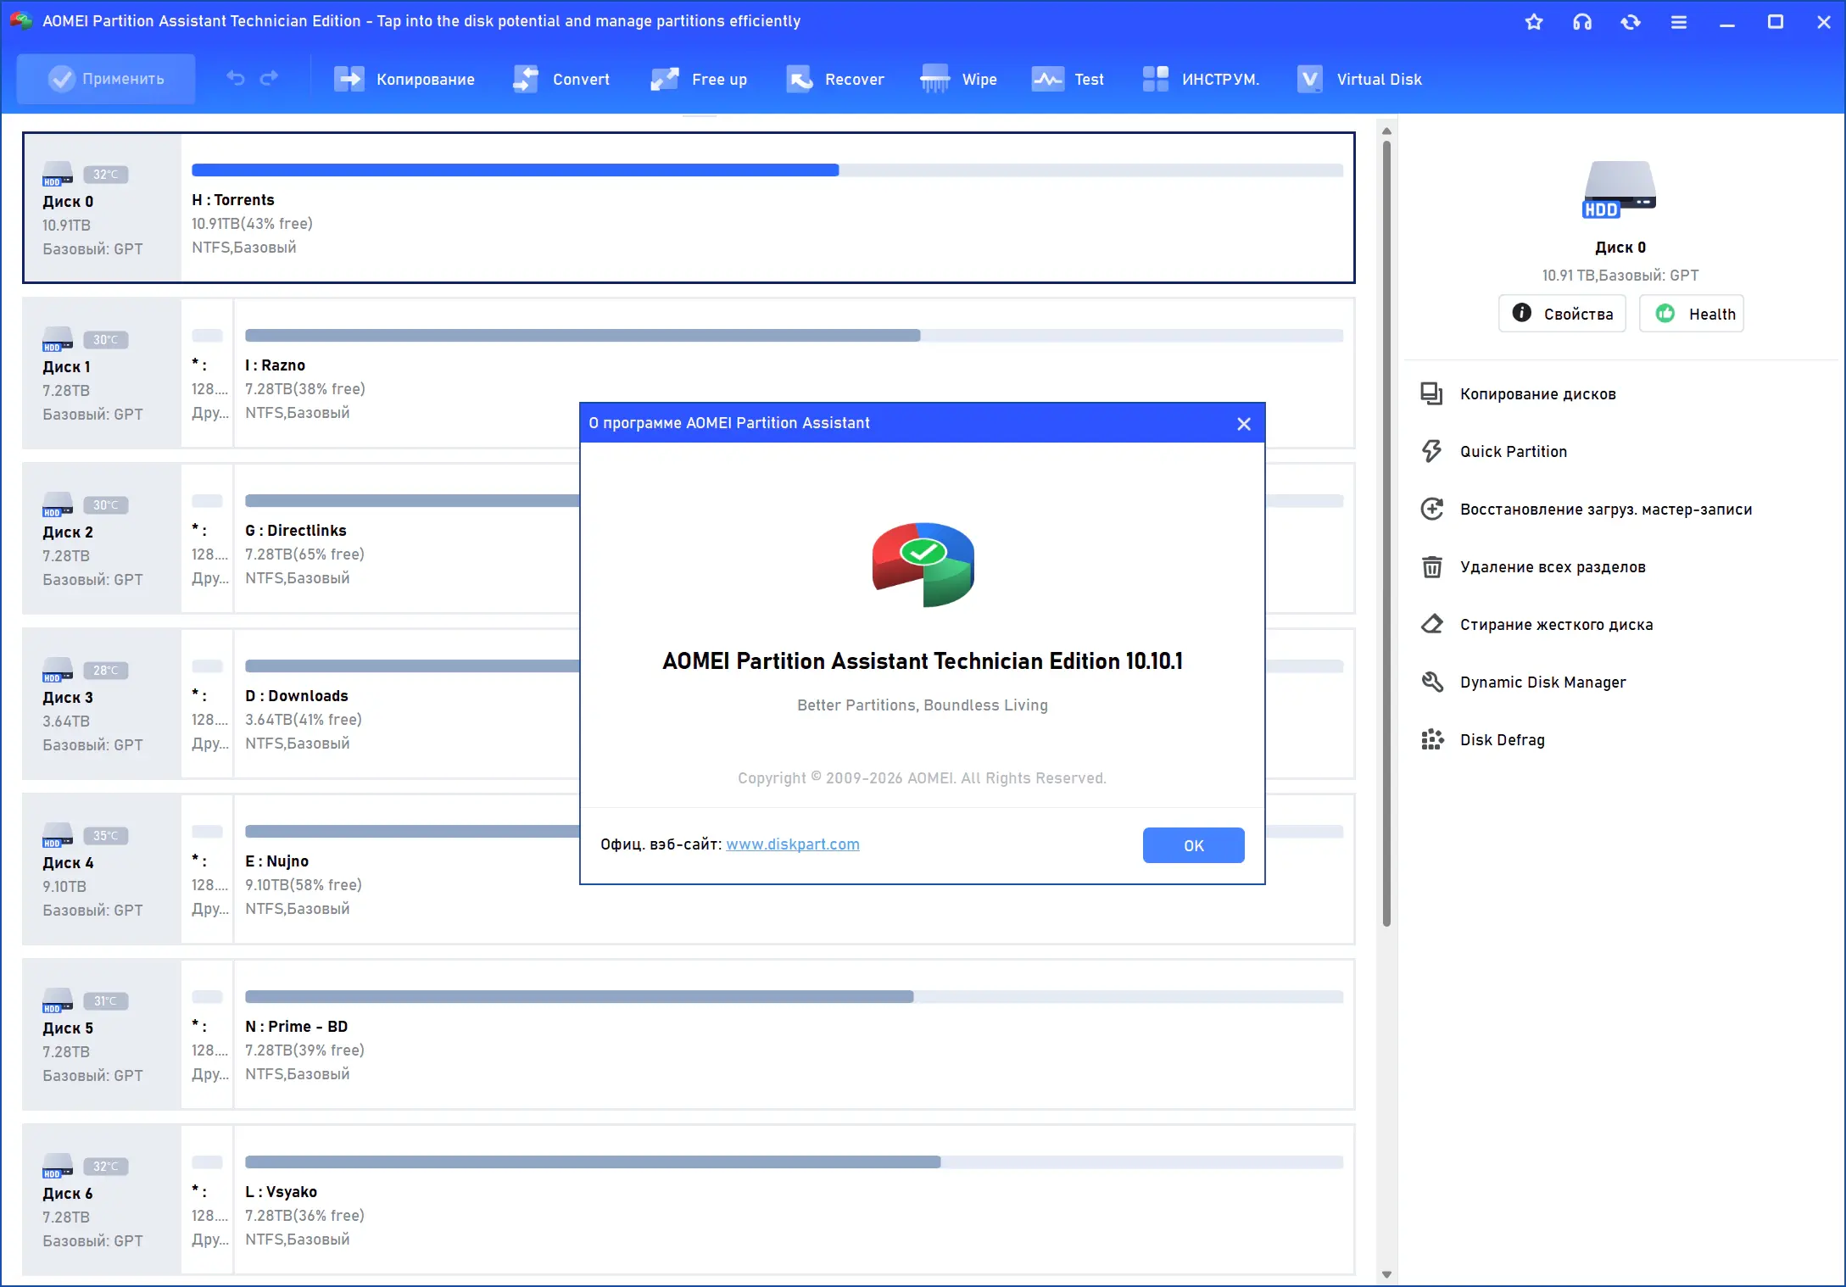This screenshot has width=1846, height=1287.
Task: Click the headset support icon
Action: (1581, 22)
